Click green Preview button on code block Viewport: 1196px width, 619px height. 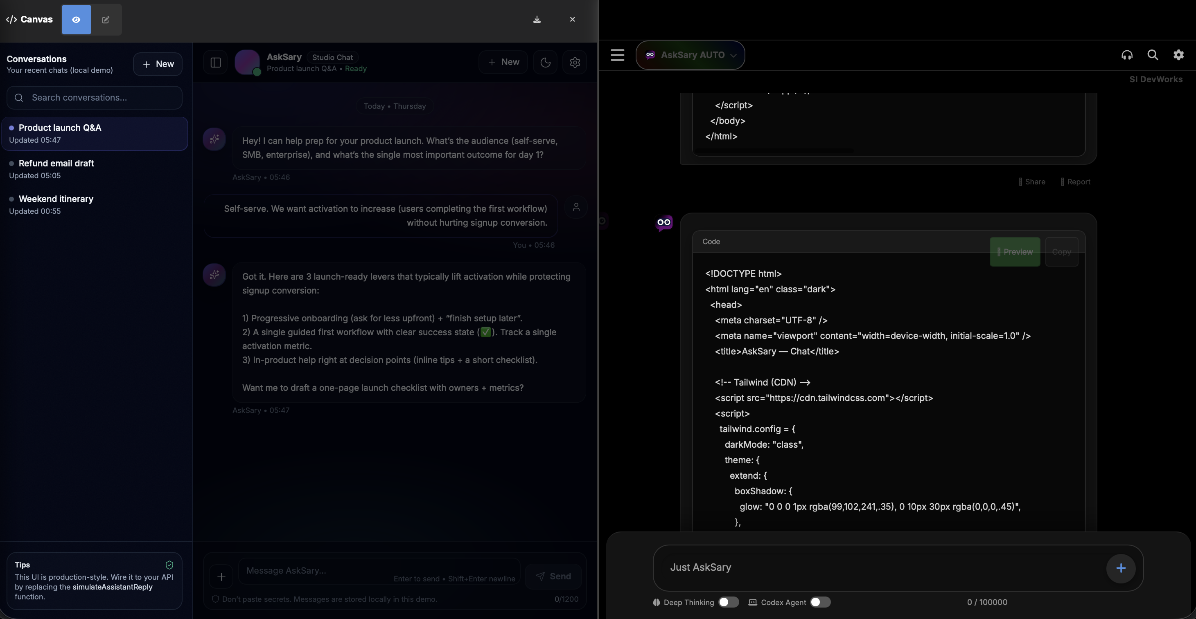pos(1014,252)
